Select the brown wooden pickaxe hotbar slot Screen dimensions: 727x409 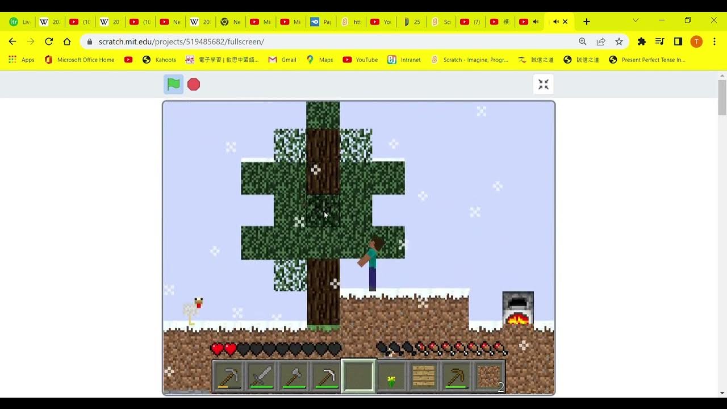point(456,377)
